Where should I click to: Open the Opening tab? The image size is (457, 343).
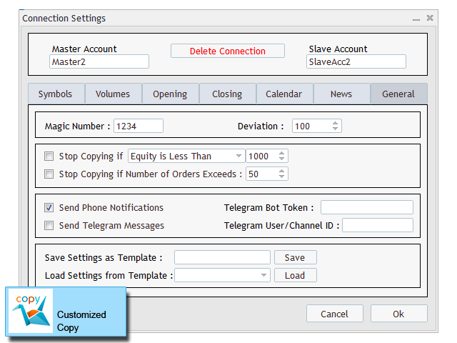point(171,94)
